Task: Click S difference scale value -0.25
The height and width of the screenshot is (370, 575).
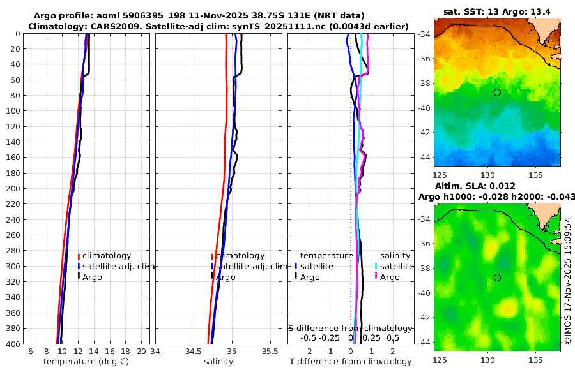Action: tap(330, 337)
